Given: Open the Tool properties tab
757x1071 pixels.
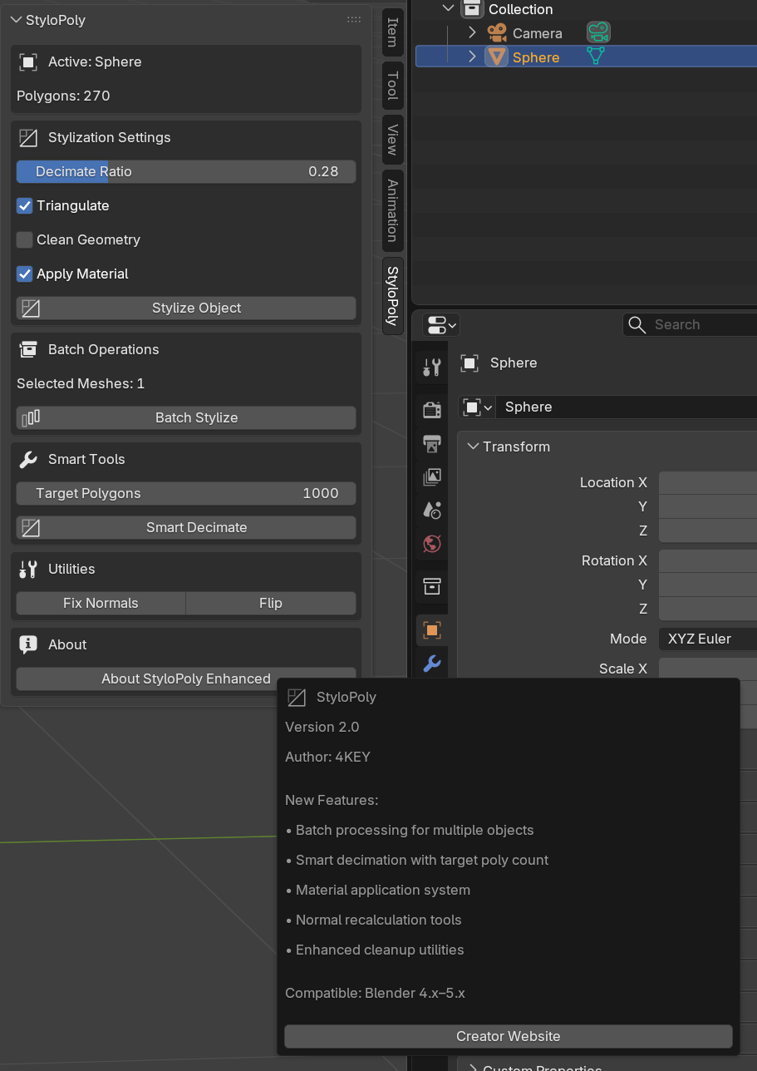Looking at the screenshot, I should (x=431, y=367).
